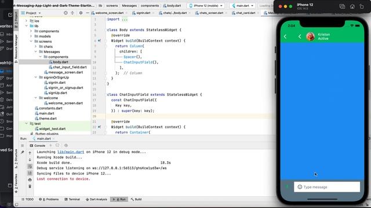Switch to chats body.dart editor tab
This screenshot has width=371, height=208.
[174, 13]
